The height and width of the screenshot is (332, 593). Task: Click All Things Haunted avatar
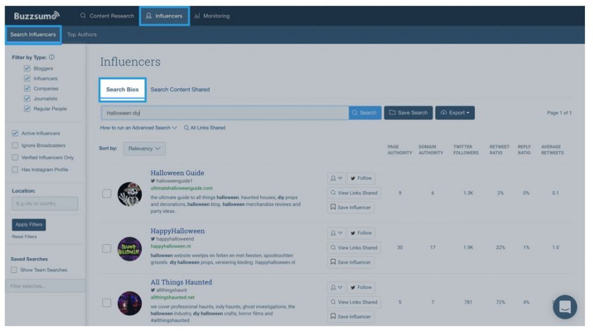pyautogui.click(x=129, y=303)
